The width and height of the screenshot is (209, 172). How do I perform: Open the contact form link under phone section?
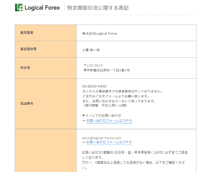coord(109,121)
